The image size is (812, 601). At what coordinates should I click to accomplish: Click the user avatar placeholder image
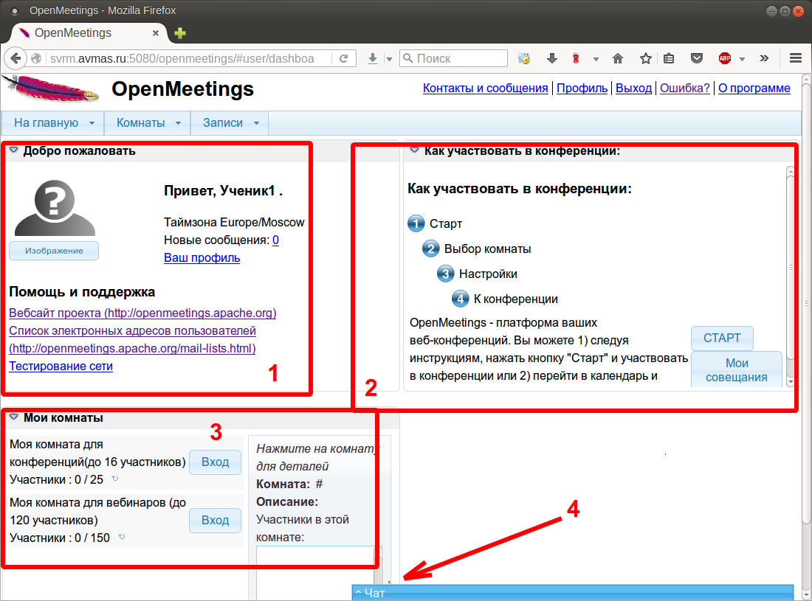(x=55, y=207)
